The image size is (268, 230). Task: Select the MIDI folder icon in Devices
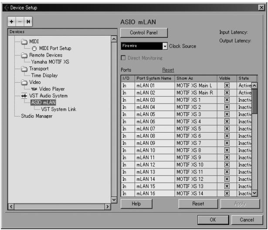point(24,42)
